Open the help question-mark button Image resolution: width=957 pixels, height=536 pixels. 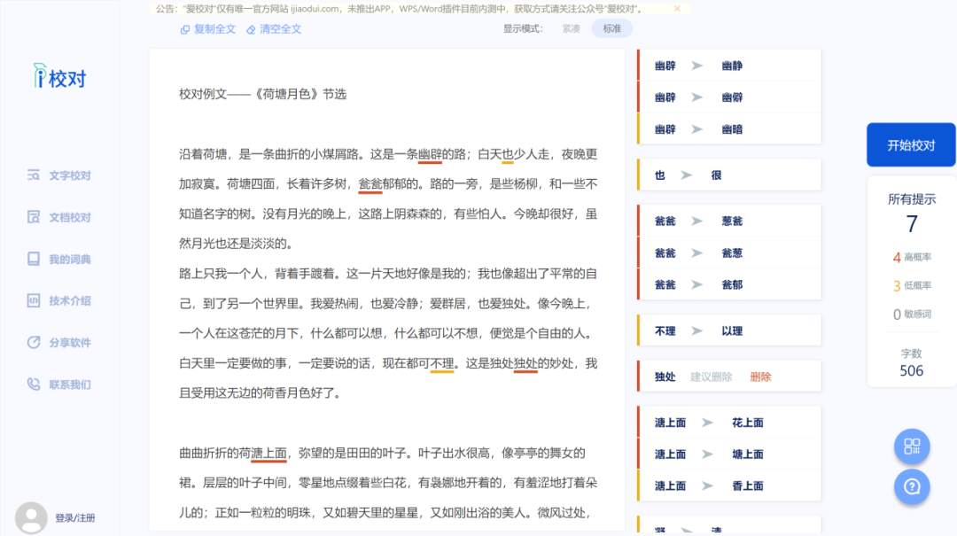pyautogui.click(x=912, y=486)
